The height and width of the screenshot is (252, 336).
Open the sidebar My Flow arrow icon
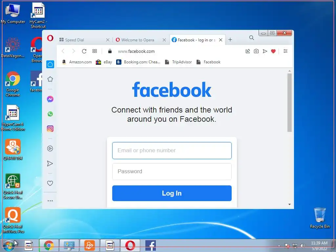click(x=50, y=163)
